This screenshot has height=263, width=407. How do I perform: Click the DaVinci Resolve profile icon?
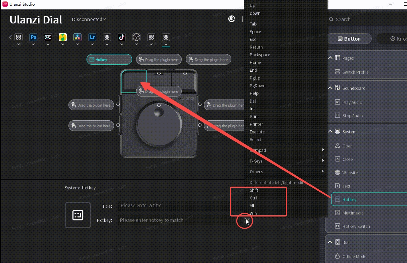[x=78, y=37]
